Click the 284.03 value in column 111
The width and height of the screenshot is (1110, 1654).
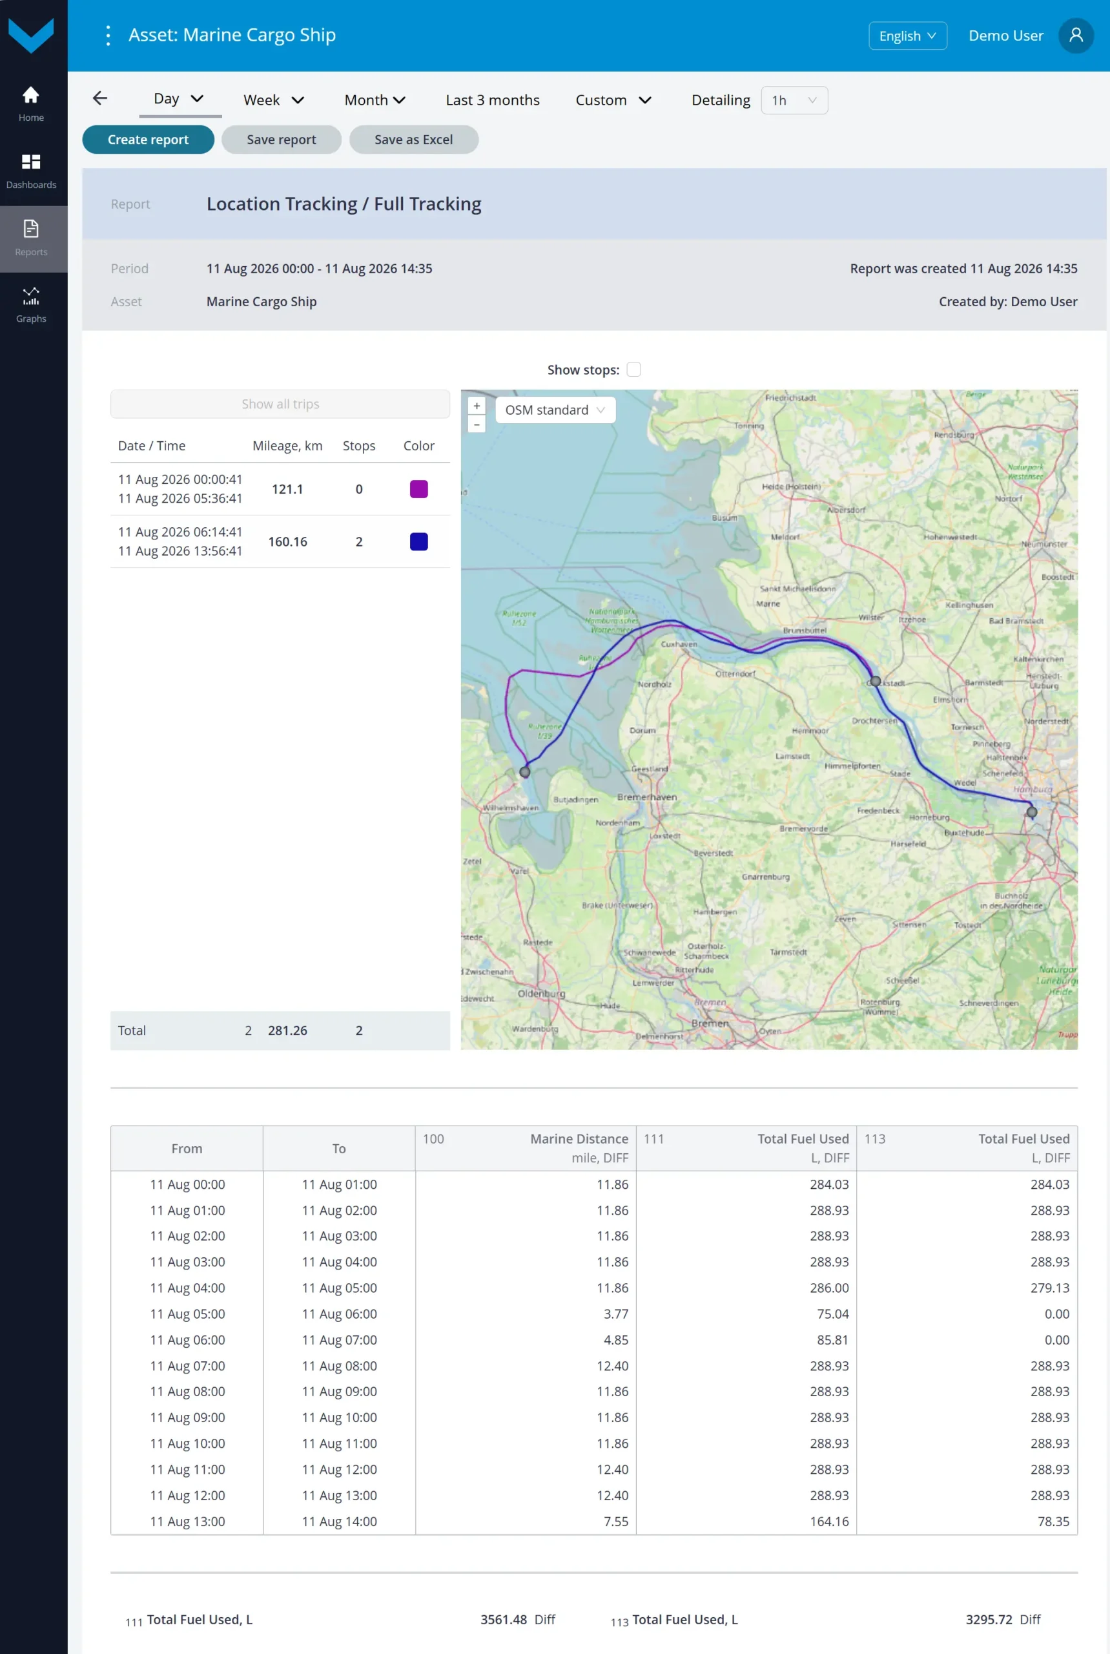pyautogui.click(x=829, y=1184)
